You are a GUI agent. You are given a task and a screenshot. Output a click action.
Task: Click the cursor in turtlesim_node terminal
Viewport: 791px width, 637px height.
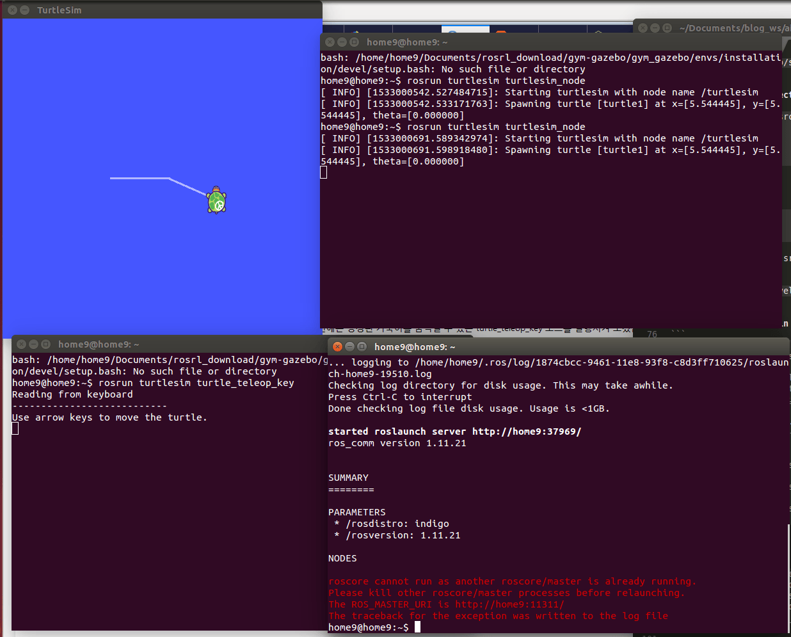pyautogui.click(x=324, y=172)
